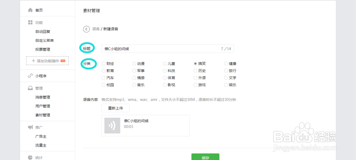This screenshot has width=356, height=160.
Task: Select the 外语 category radio button
Action: click(x=195, y=78)
